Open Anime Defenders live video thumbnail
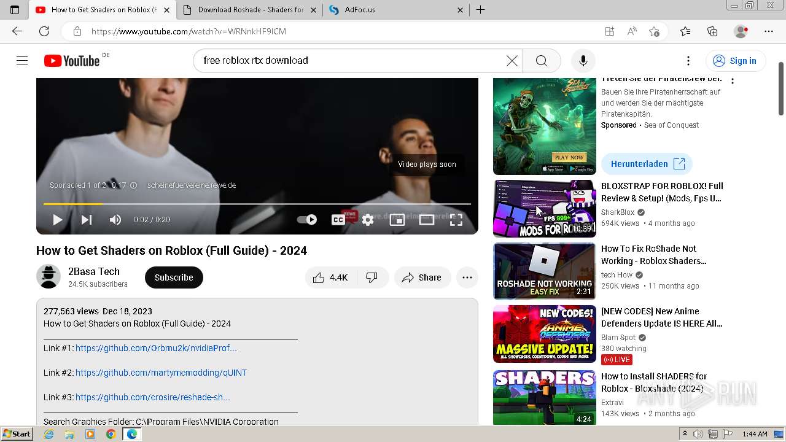The image size is (786, 442). click(x=545, y=334)
